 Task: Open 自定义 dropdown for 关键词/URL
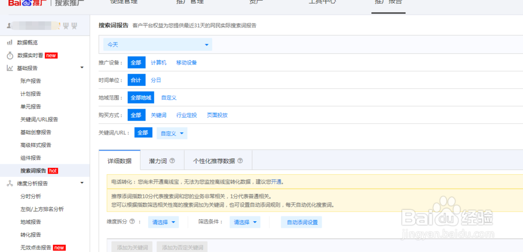pos(172,133)
